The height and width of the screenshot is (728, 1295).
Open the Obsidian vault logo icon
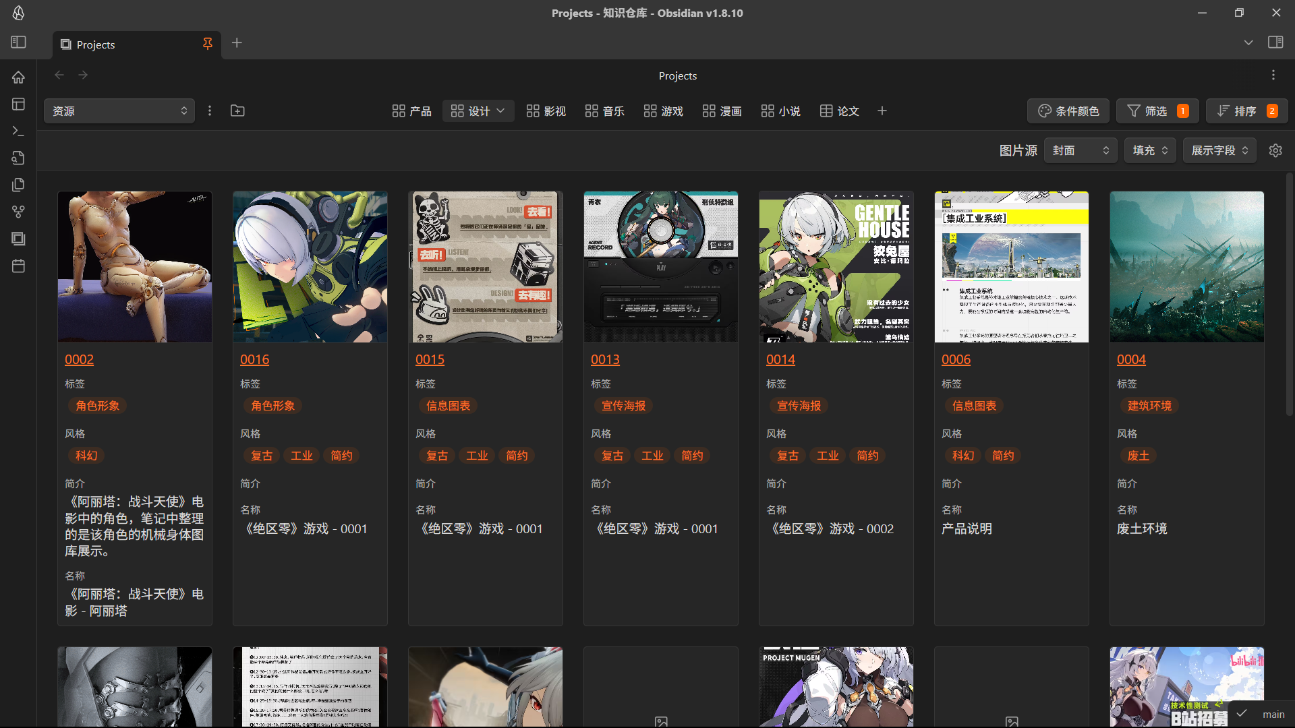(18, 13)
